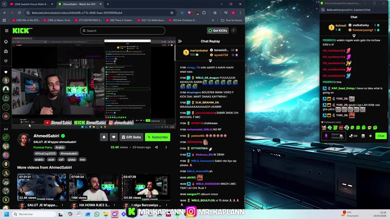Viewport: 390px width, 219px height.
Task: Open options for HA HOWA RJE3 video
Action: coord(114,205)
